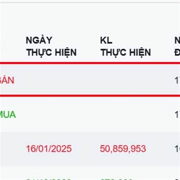Click the cut-off number in the MUA row
Viewport: 180px width, 180px height.
coord(177,115)
